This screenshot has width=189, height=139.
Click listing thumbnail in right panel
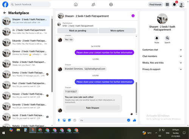click(x=162, y=19)
